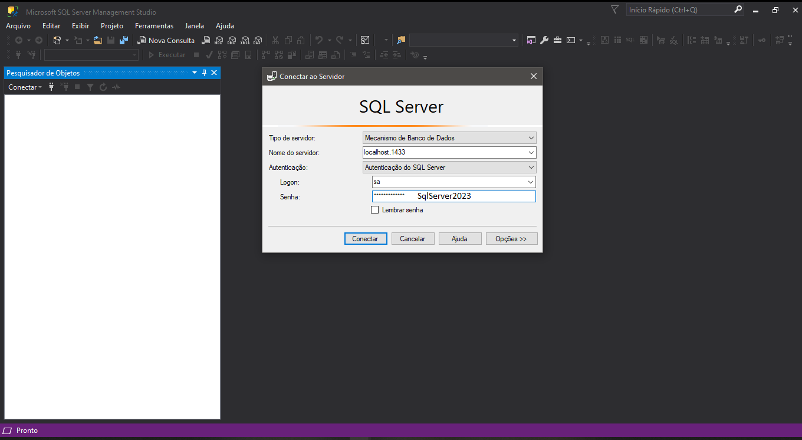Click Refresh icon in Object Explorer toolbar
The image size is (802, 440).
[103, 87]
